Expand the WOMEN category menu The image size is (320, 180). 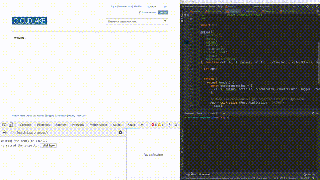(20, 38)
